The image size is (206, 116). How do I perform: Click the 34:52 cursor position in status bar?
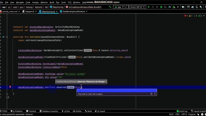click(x=171, y=114)
